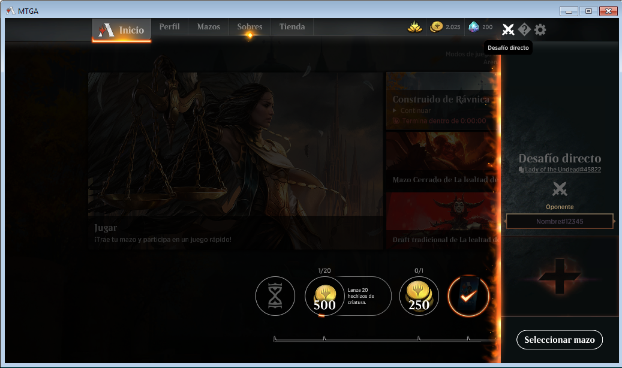Open the Construido de Rávnica event
622x368 pixels.
click(x=442, y=101)
